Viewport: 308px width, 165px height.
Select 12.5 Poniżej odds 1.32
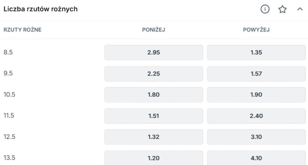(154, 137)
